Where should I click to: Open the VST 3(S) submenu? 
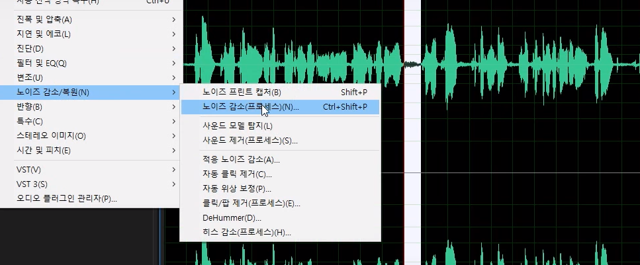[x=90, y=184]
